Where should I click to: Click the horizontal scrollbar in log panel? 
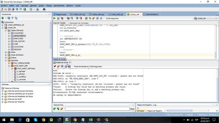click(x=180, y=111)
